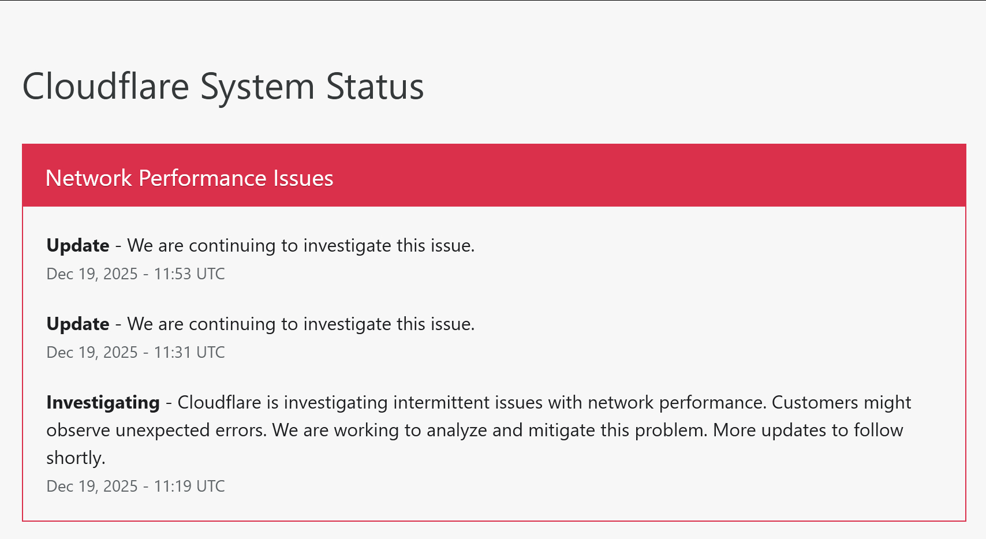Click the first 'continuing to investigate' message
This screenshot has height=539, width=986.
301,245
